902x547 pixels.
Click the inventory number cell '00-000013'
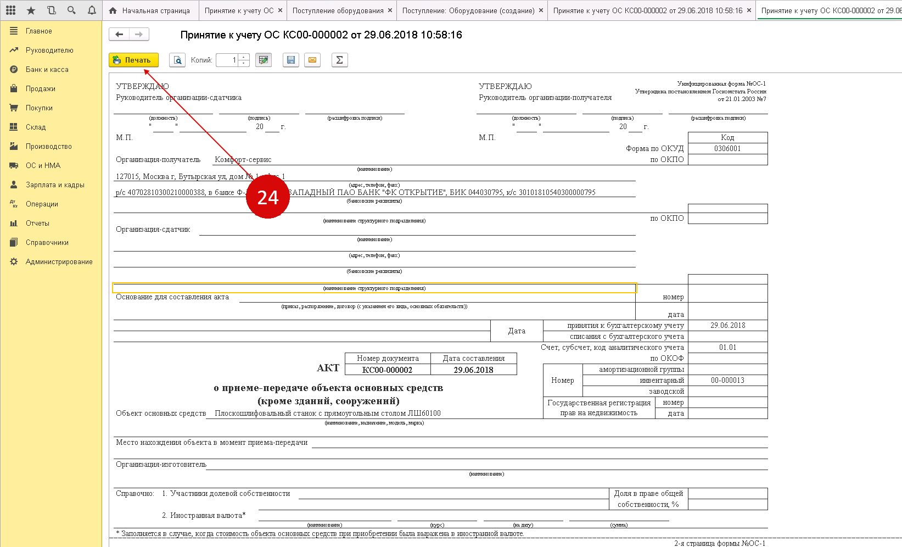(x=727, y=380)
